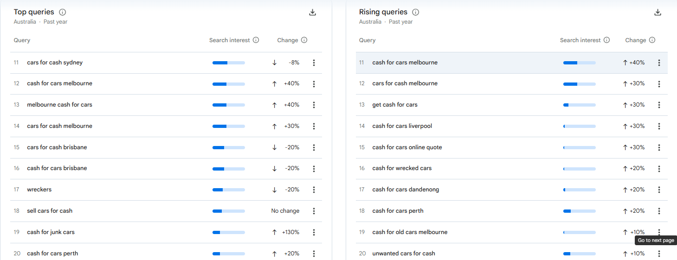Screen dimensions: 677x260
Task: Click the query cars for cash brisbane
Action: tap(57, 147)
